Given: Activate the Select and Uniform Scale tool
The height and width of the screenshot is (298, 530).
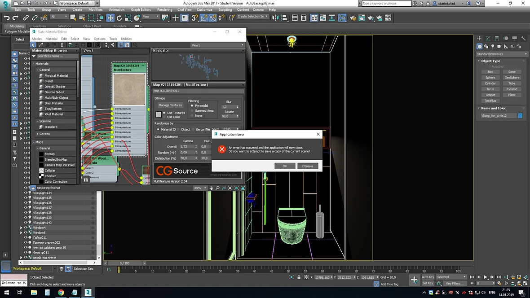Looking at the screenshot, I should pyautogui.click(x=128, y=18).
